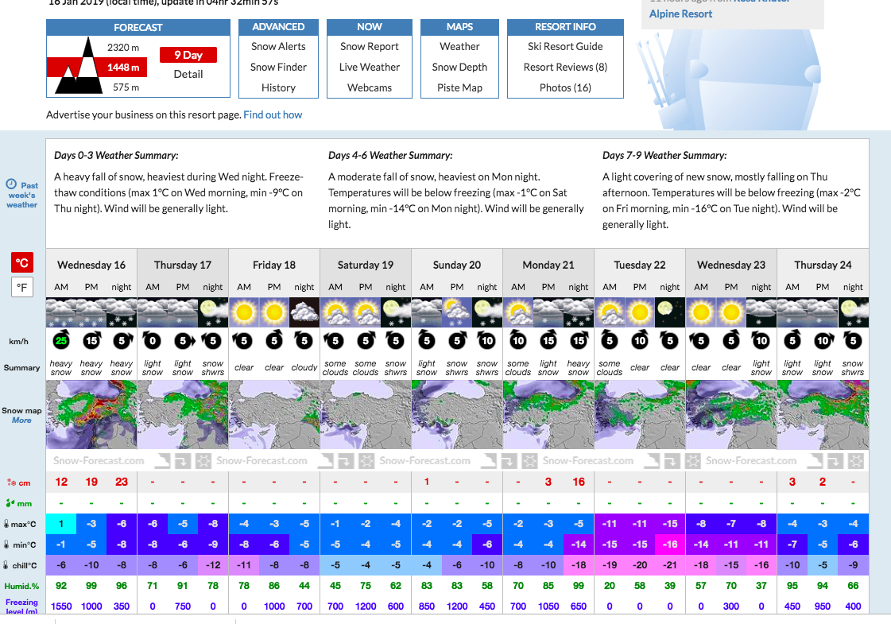Click the Sunday 20 night wind 10 icon

[x=487, y=340]
